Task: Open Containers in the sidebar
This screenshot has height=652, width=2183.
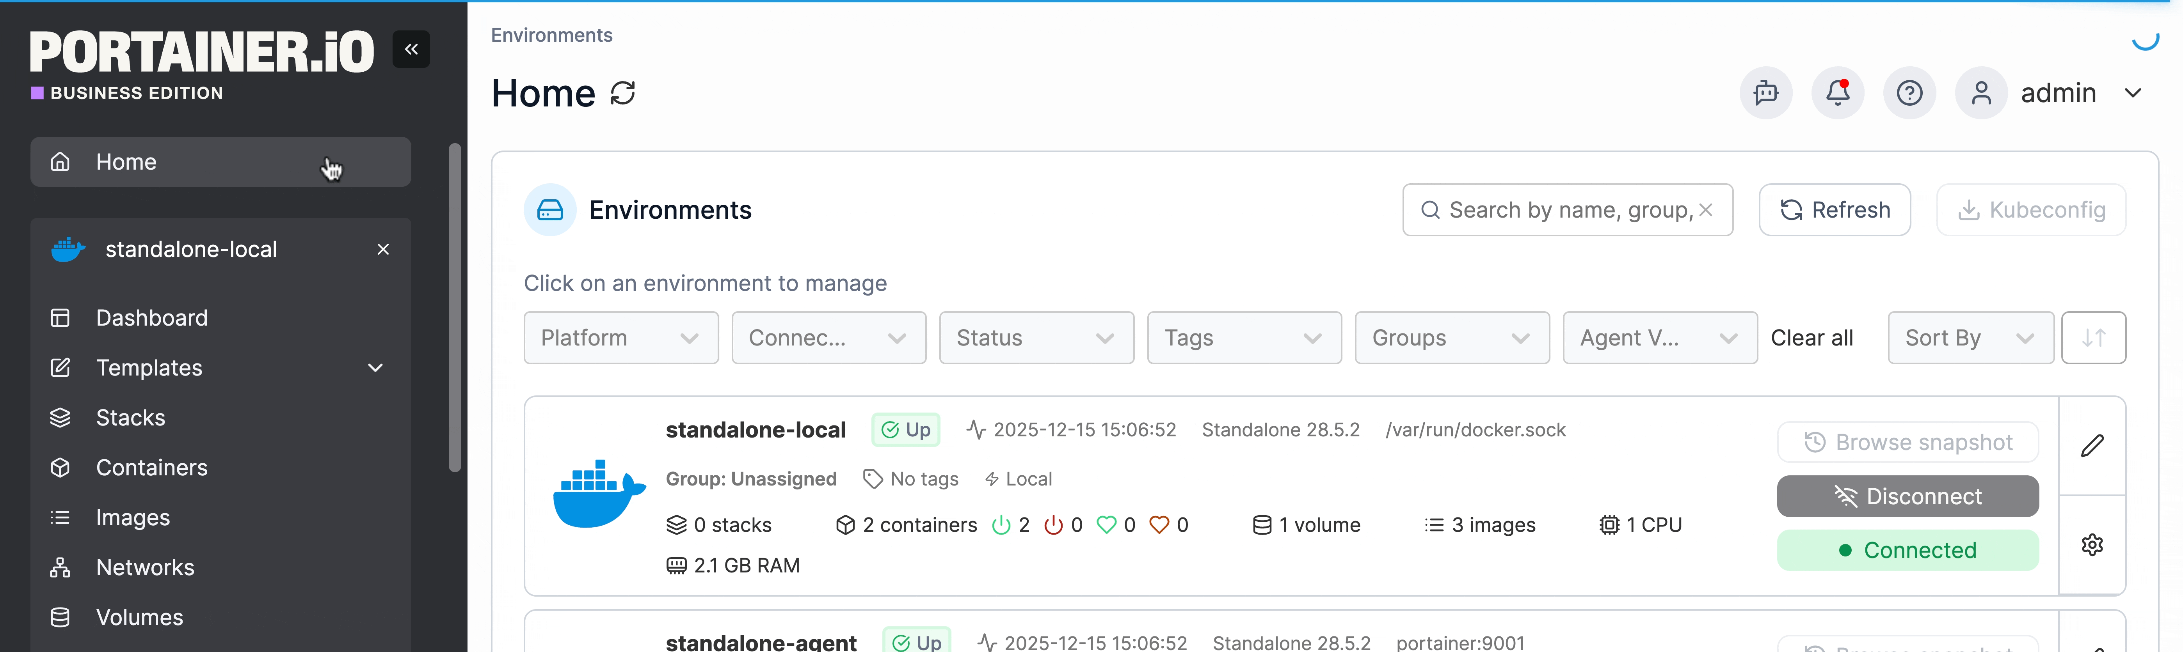Action: click(152, 468)
